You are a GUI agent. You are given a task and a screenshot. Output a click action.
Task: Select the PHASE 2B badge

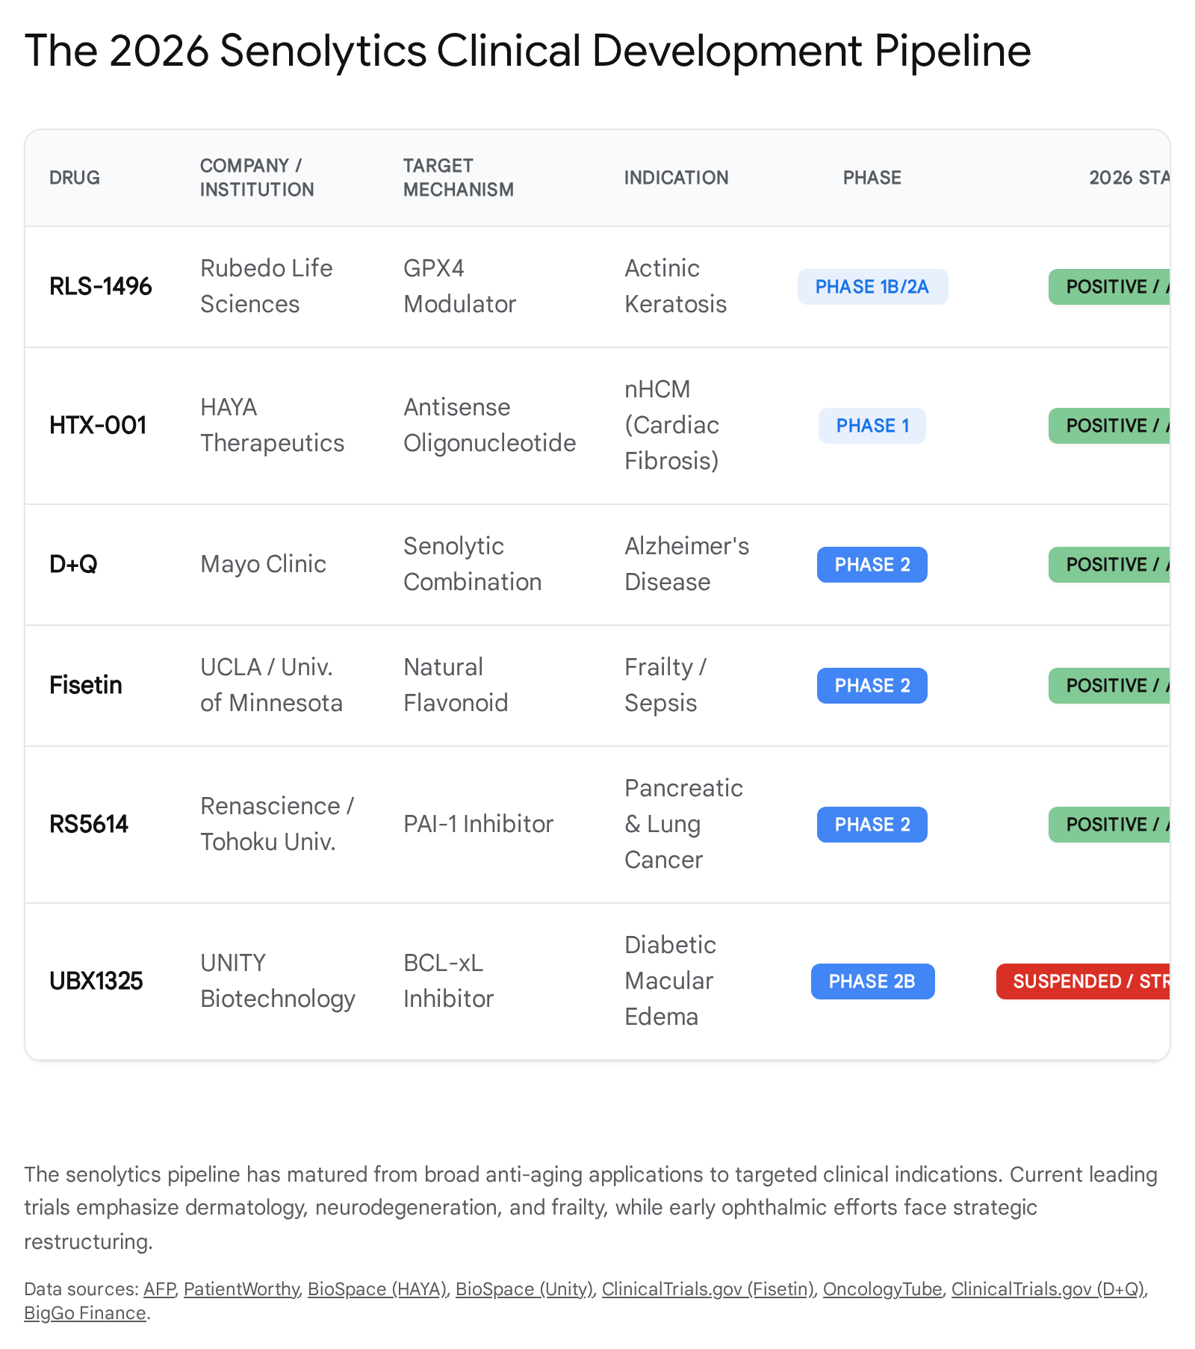tap(872, 981)
